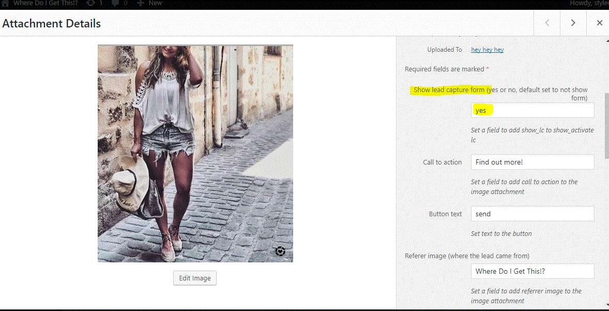
Task: Click the 'Set a field to add call to action' hint
Action: [524, 187]
